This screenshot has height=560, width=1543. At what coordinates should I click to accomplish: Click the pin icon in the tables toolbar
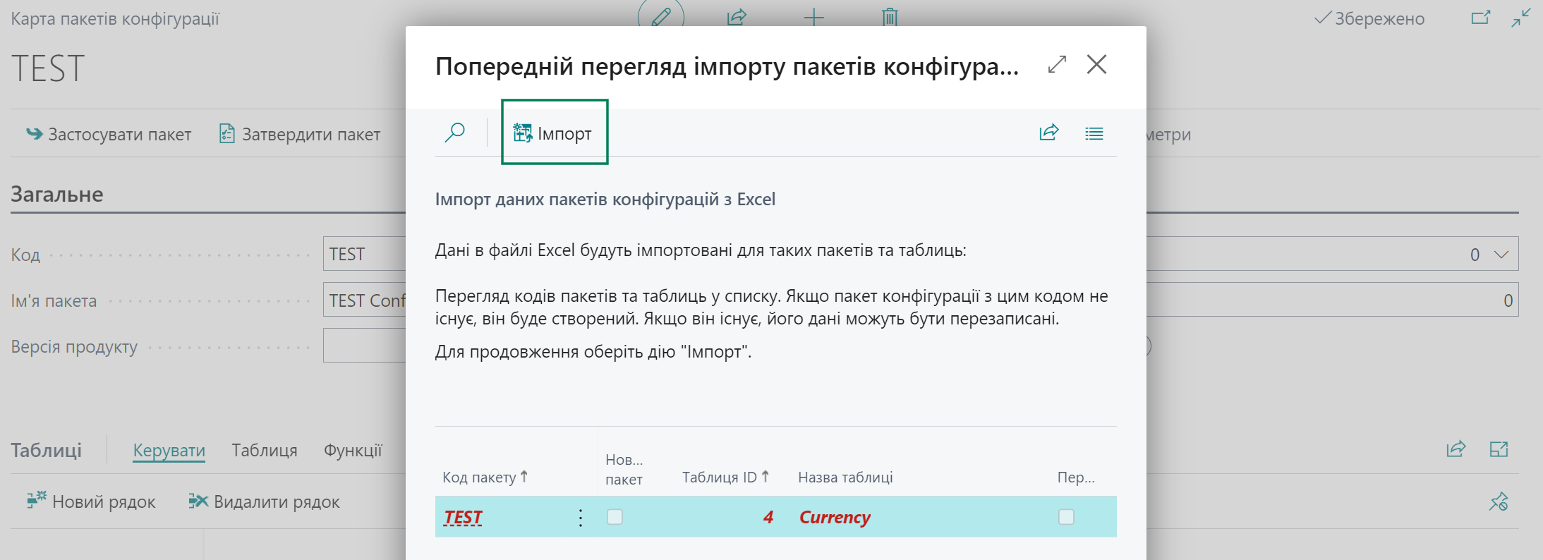point(1499,501)
